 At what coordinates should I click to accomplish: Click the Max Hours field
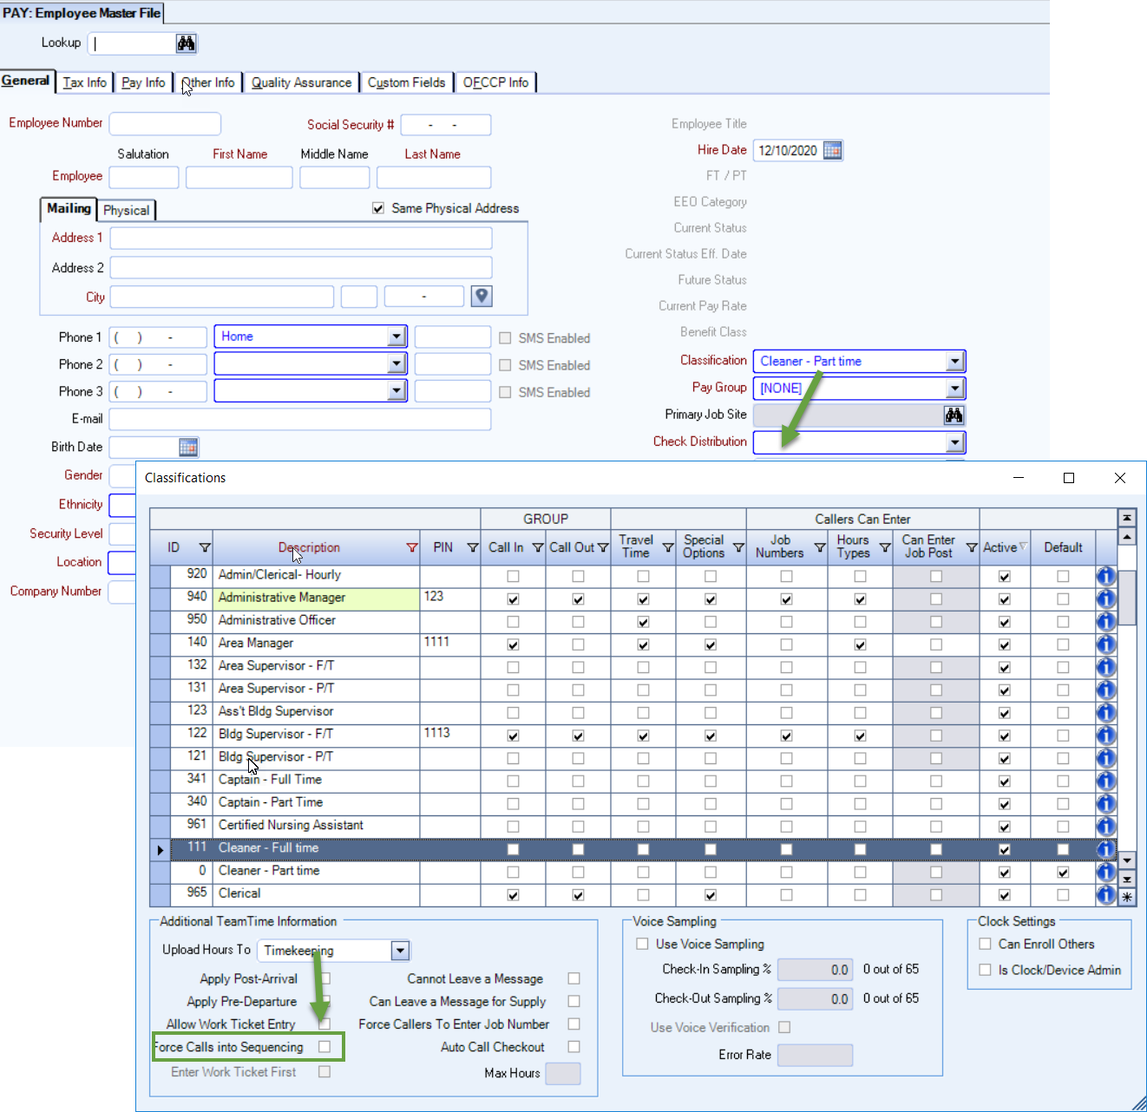562,1073
